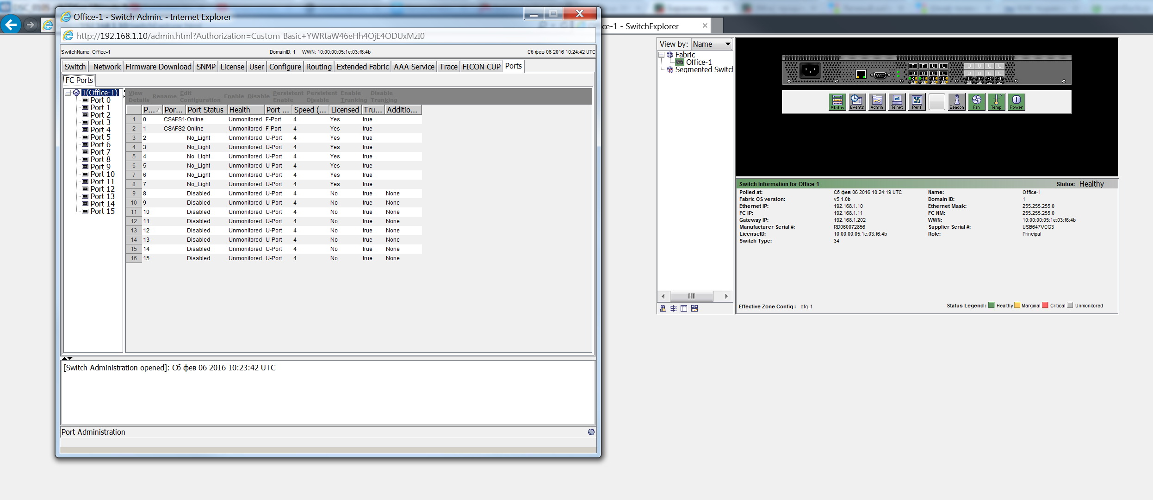This screenshot has height=500, width=1153.
Task: Click the second icon below fabric tree
Action: [673, 308]
